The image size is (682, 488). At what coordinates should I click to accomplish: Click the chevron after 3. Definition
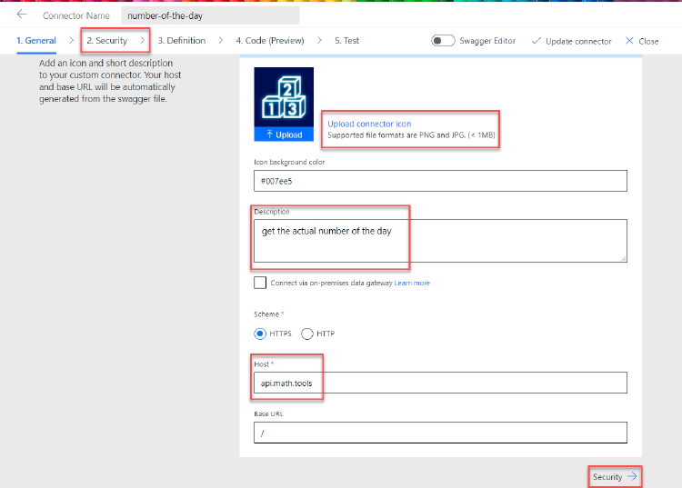[221, 40]
